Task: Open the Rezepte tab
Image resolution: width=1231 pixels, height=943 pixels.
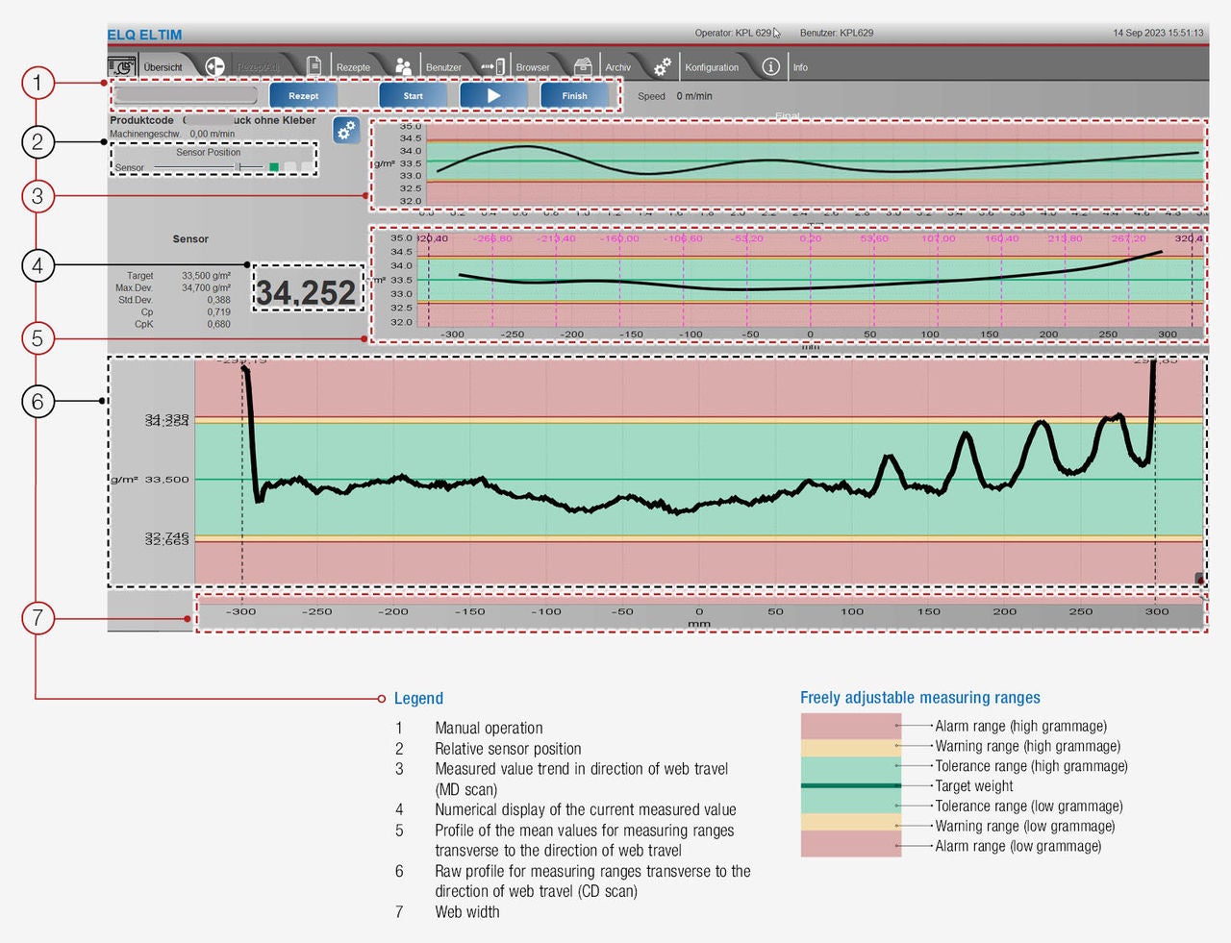Action: click(x=353, y=67)
